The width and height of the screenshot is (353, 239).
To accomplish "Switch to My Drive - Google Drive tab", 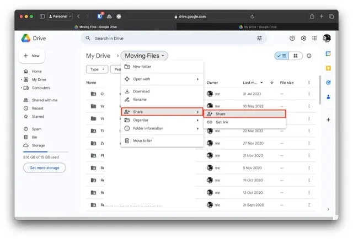I will coord(258,27).
